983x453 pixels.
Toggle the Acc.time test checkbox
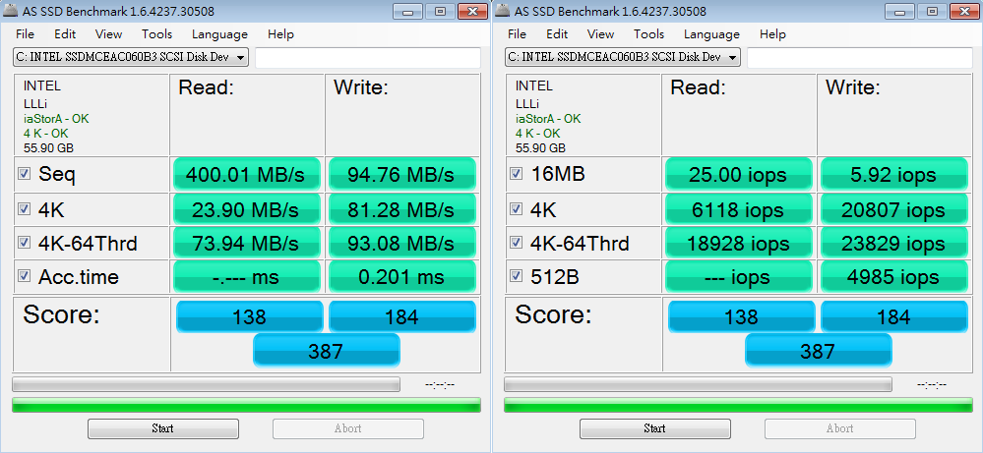tap(25, 276)
